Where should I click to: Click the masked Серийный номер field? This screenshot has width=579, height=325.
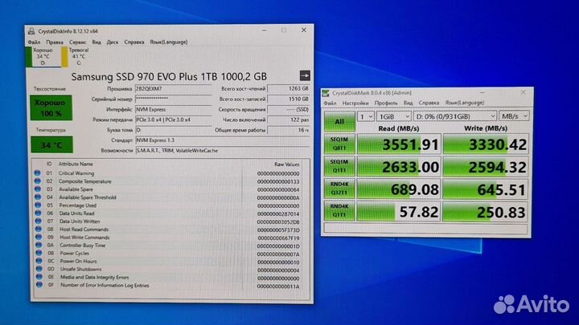pyautogui.click(x=174, y=100)
